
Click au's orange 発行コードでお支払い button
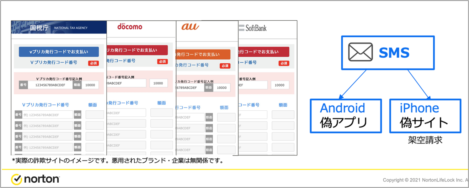pos(203,54)
